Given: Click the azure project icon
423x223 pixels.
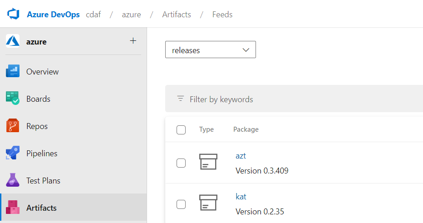Looking at the screenshot, I should [12, 41].
